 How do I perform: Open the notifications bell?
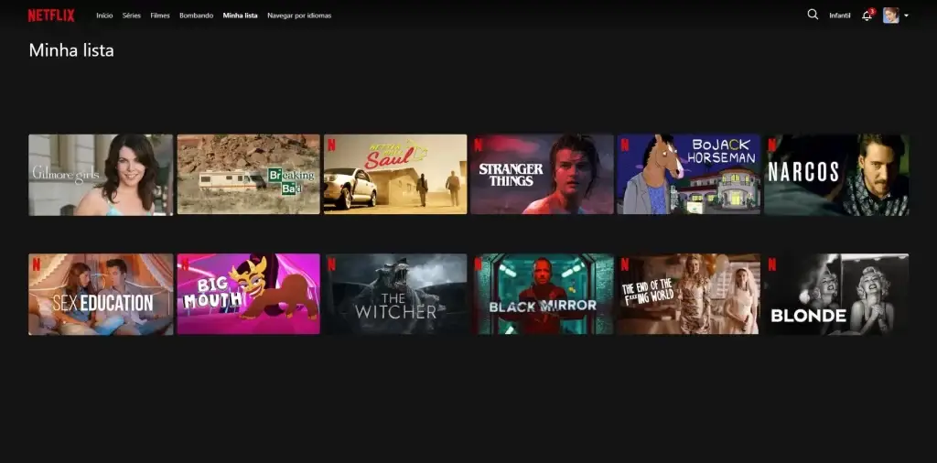(867, 16)
